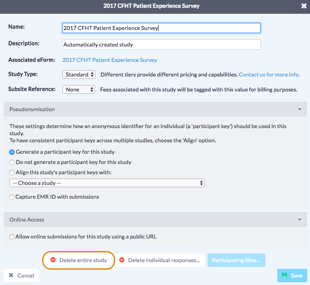Open the Study Type dropdown
Viewport: 310px width, 285px height.
point(78,75)
